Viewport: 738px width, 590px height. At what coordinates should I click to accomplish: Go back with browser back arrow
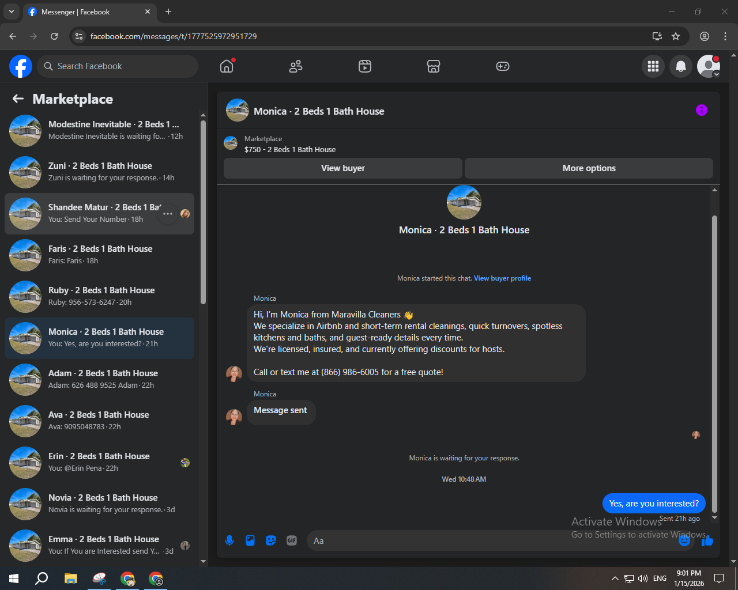click(x=13, y=36)
